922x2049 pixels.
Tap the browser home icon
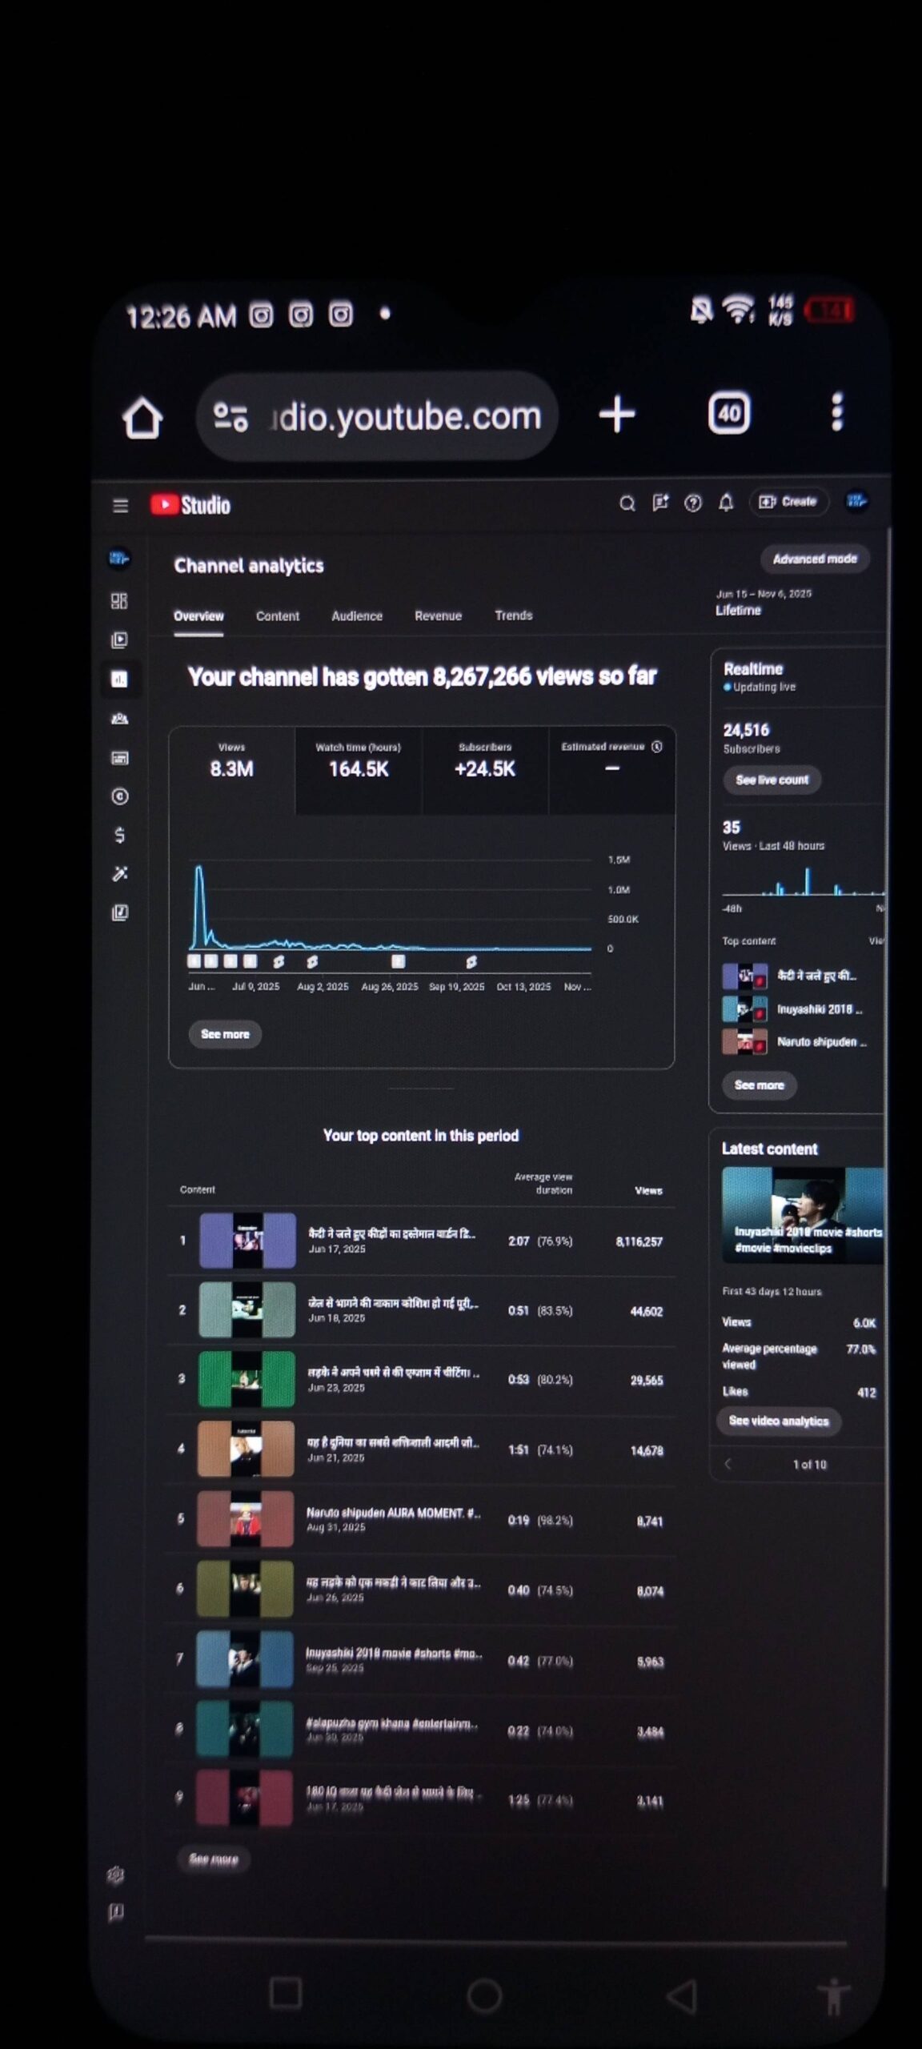(142, 416)
